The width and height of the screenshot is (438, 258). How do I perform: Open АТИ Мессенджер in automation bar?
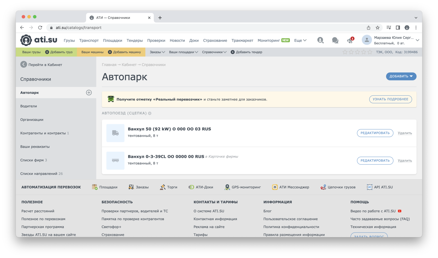click(x=290, y=187)
